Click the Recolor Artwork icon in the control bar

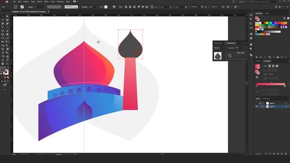tap(114, 7)
